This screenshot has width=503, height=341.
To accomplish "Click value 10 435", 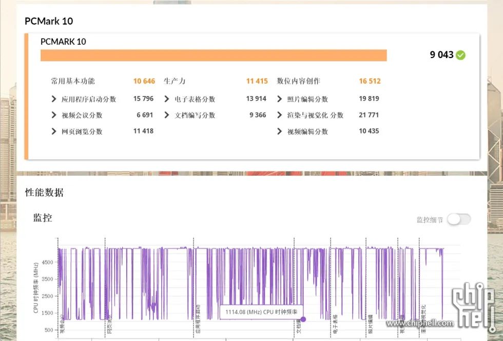I will click(x=369, y=131).
